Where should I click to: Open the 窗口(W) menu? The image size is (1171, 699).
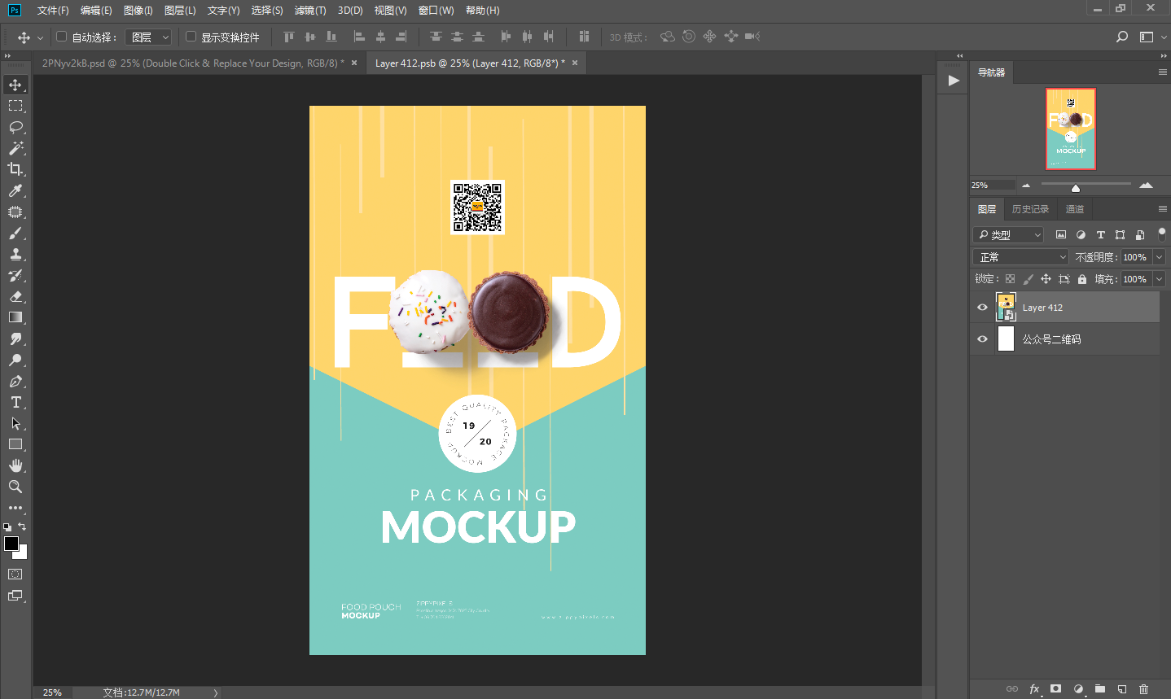pos(436,11)
